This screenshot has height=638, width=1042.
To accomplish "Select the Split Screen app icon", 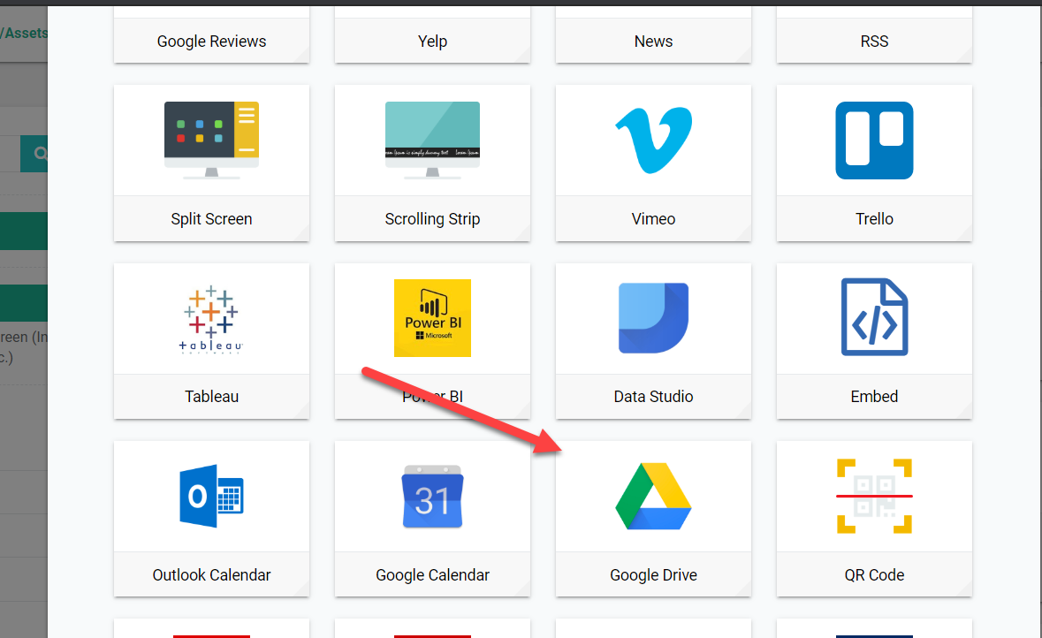I will (x=211, y=141).
